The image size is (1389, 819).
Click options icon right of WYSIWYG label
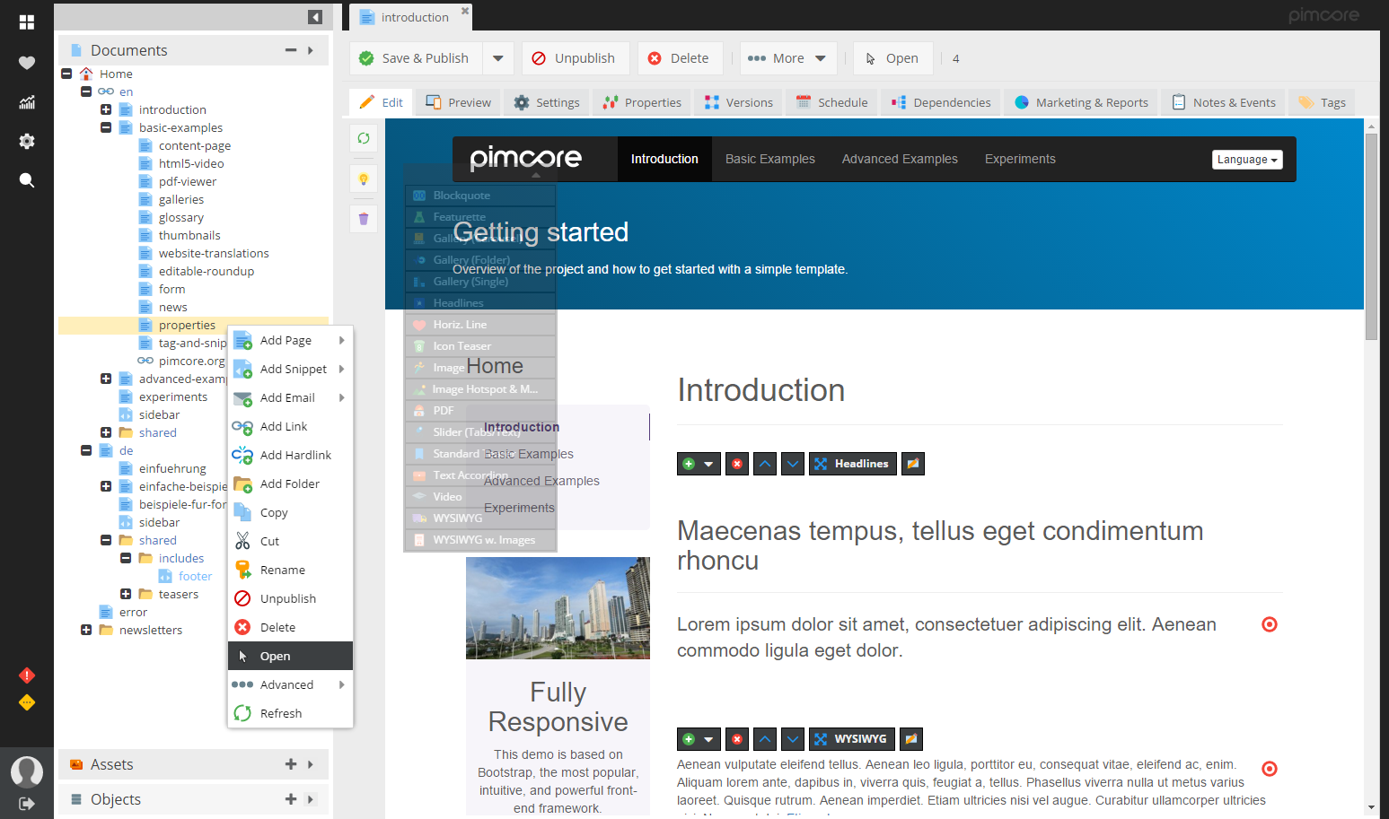pyautogui.click(x=911, y=739)
